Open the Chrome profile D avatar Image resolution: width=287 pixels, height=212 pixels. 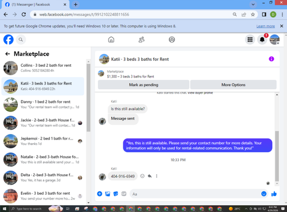pos(273,14)
